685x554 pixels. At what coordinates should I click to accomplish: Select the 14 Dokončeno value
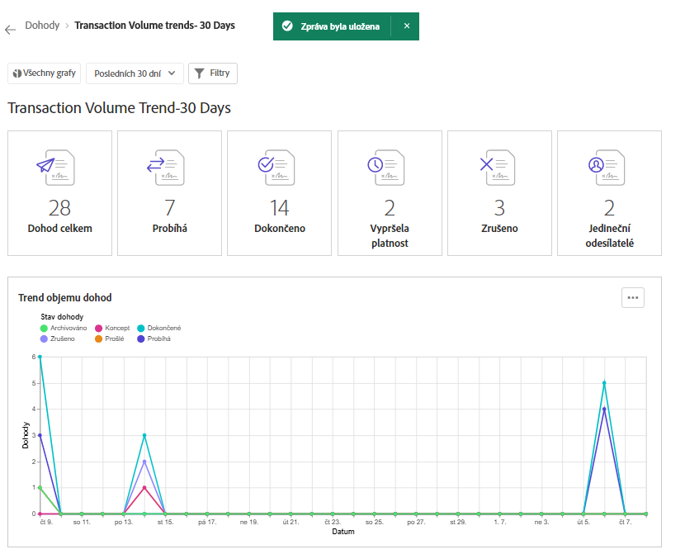(280, 208)
